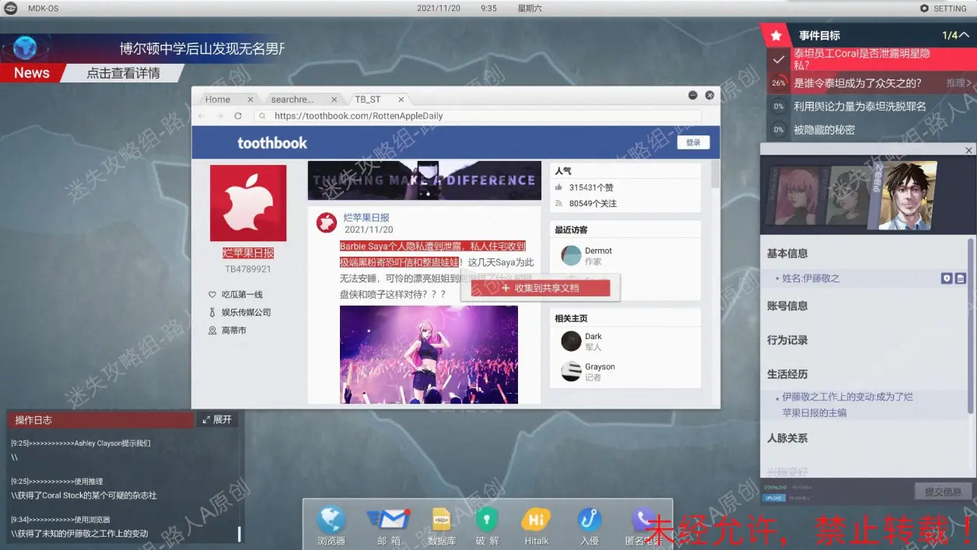Click the MDK-OS logo icon

tap(11, 8)
